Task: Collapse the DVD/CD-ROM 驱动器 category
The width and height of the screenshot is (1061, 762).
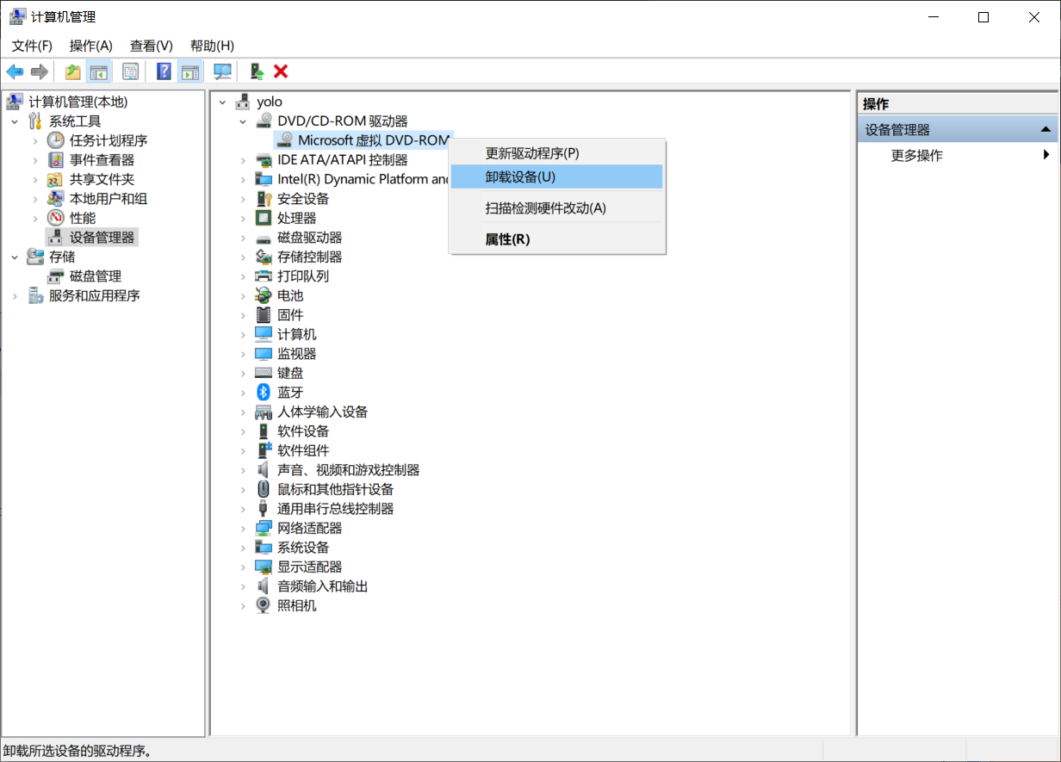Action: 243,121
